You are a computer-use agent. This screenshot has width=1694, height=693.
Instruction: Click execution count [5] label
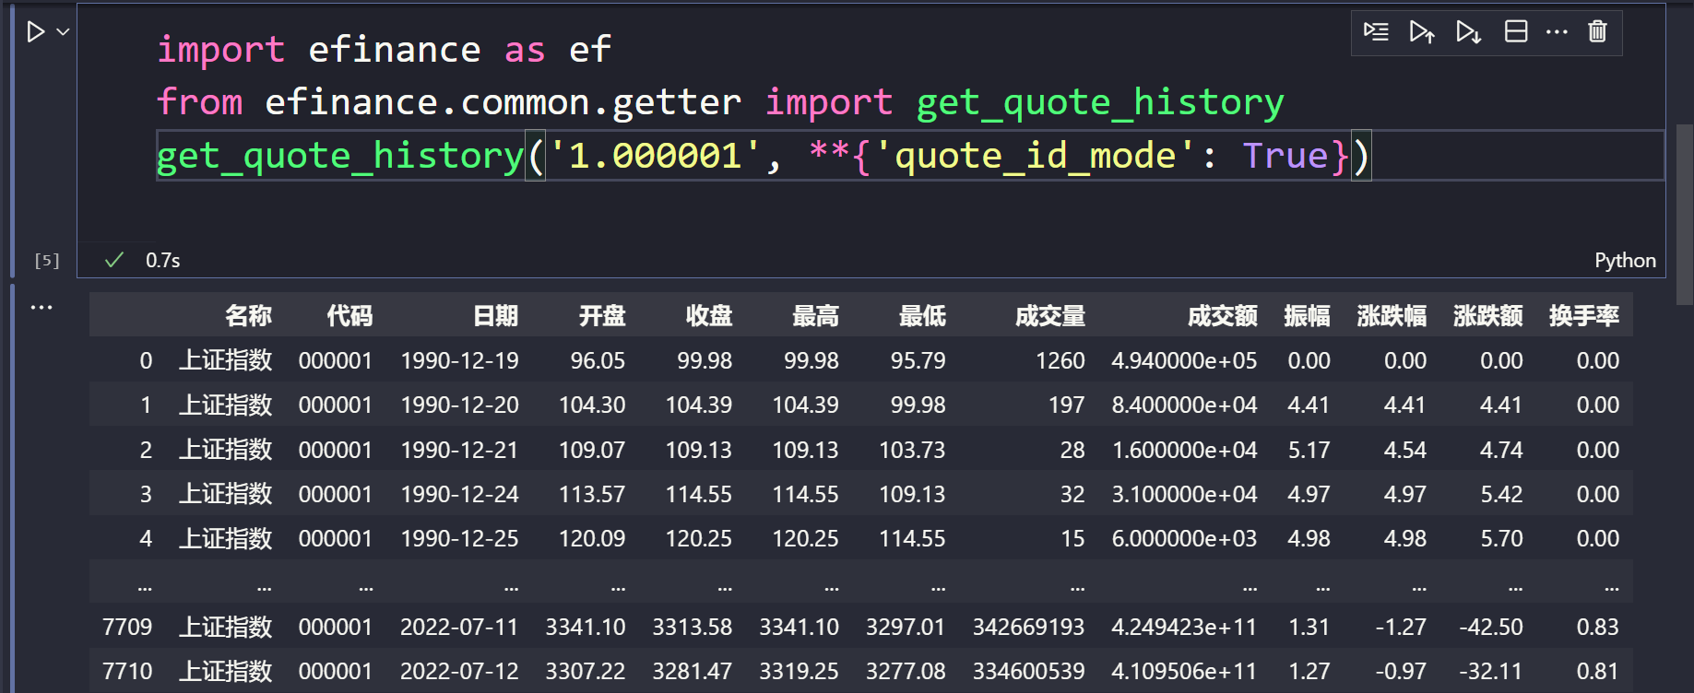click(x=47, y=261)
